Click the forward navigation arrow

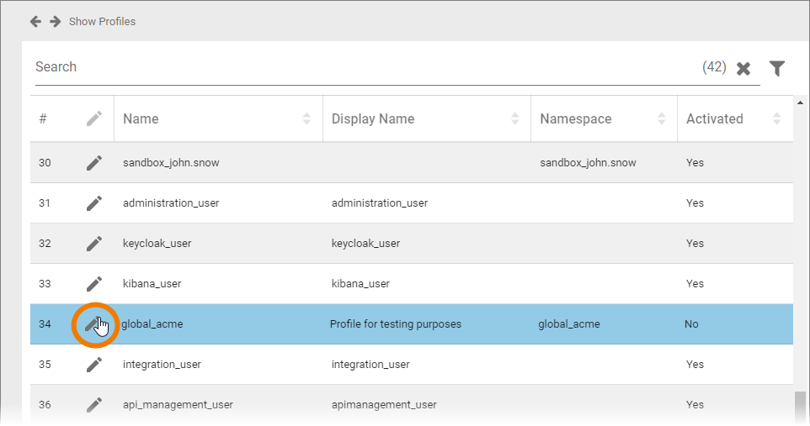point(55,21)
